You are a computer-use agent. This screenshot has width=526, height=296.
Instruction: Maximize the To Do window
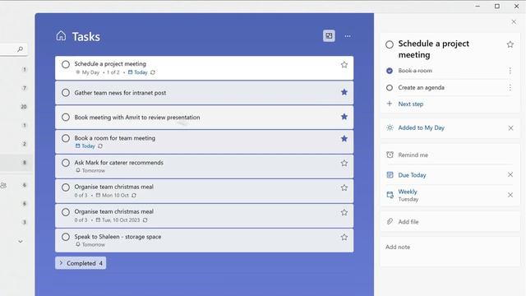click(497, 6)
